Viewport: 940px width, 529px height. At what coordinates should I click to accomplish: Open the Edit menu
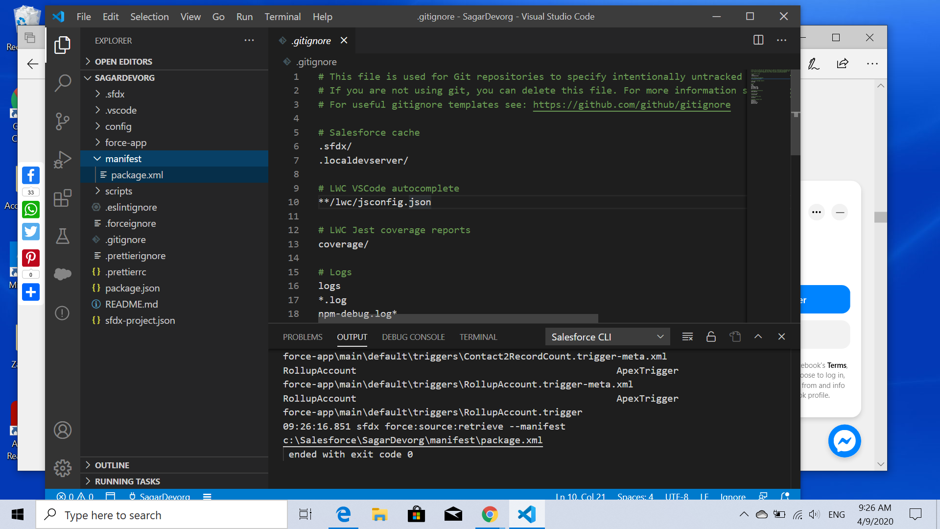click(111, 17)
